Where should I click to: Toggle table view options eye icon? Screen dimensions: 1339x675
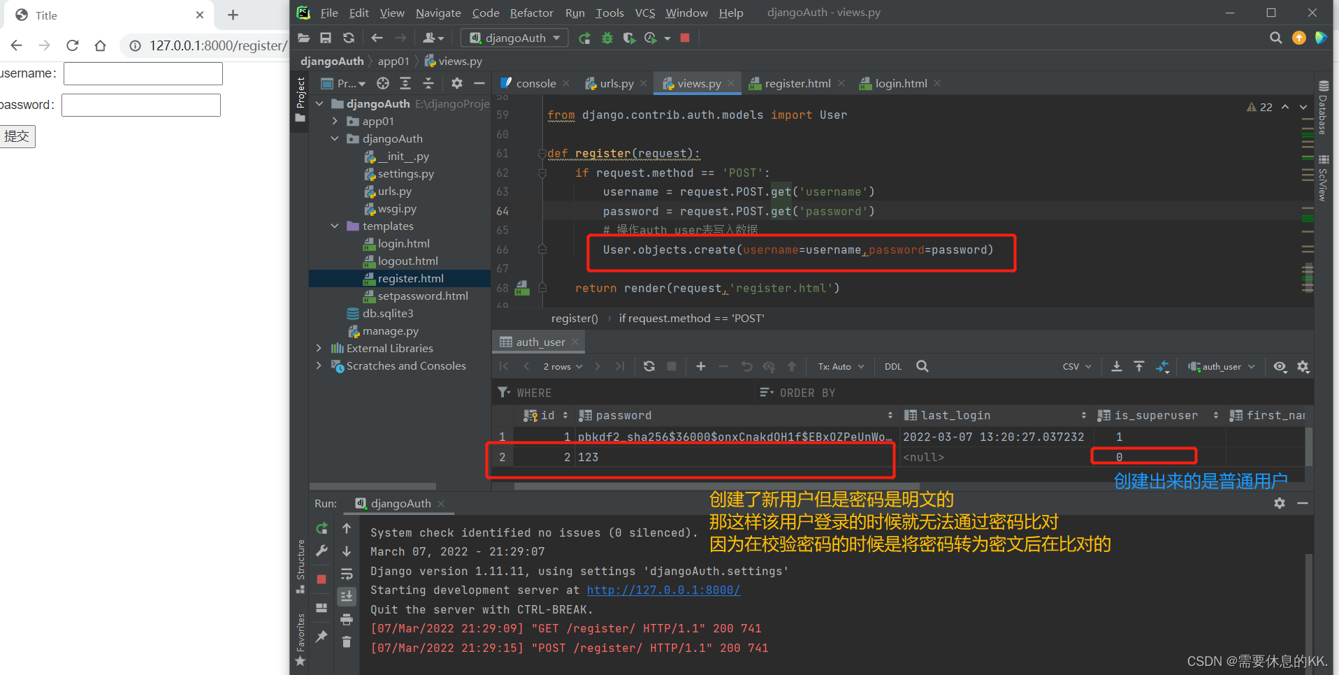(1280, 366)
